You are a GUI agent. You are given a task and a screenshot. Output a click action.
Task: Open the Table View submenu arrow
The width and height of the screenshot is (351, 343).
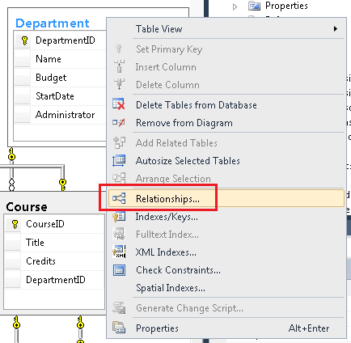point(336,28)
